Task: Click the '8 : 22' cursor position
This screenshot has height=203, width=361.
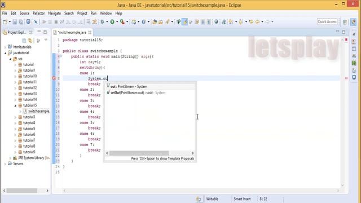Action: pyautogui.click(x=263, y=199)
